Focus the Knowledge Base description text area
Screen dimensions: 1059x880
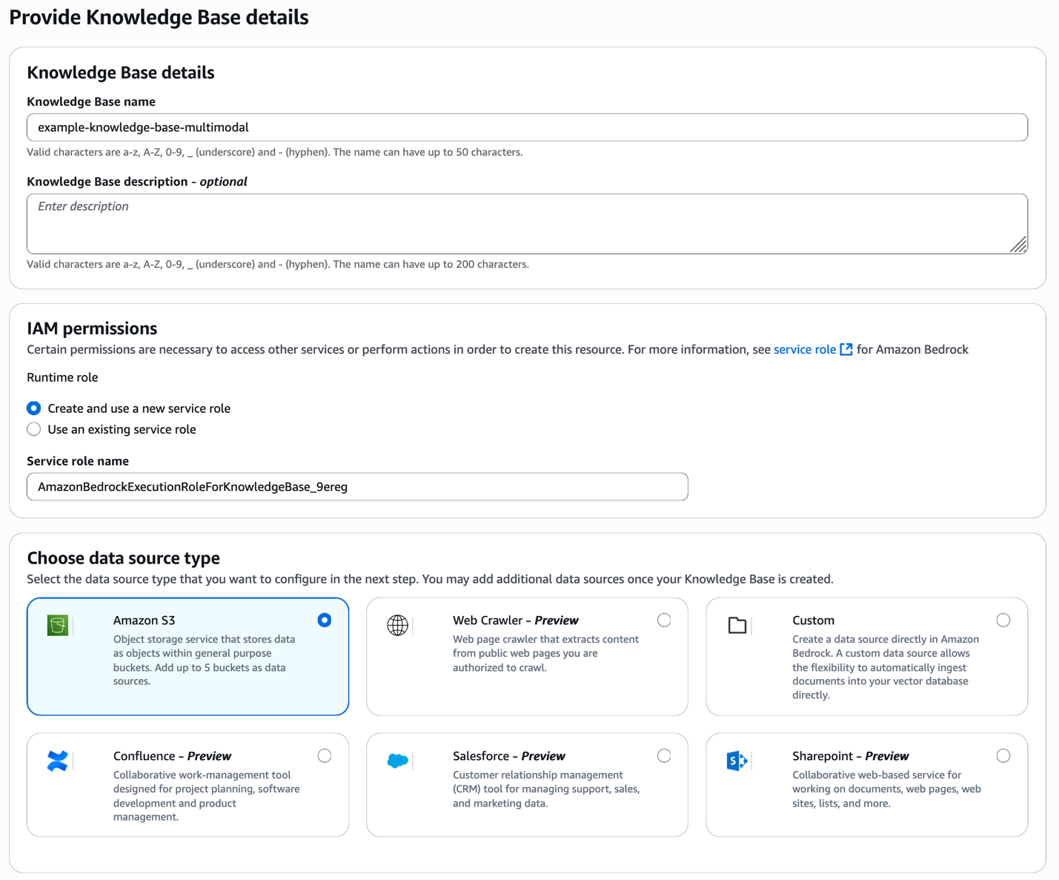tap(527, 224)
